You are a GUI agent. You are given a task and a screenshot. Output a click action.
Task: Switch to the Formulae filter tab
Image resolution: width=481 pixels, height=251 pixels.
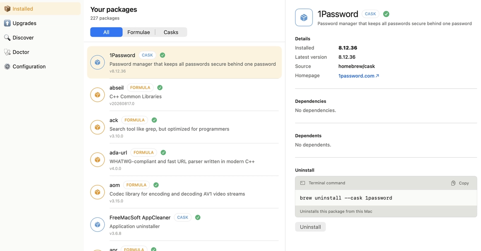tap(139, 32)
